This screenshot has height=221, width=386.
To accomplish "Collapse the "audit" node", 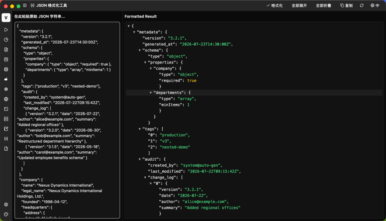I will click(140, 159).
